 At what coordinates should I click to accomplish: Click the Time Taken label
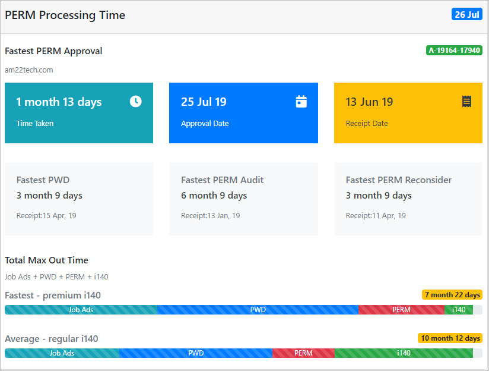(x=35, y=124)
